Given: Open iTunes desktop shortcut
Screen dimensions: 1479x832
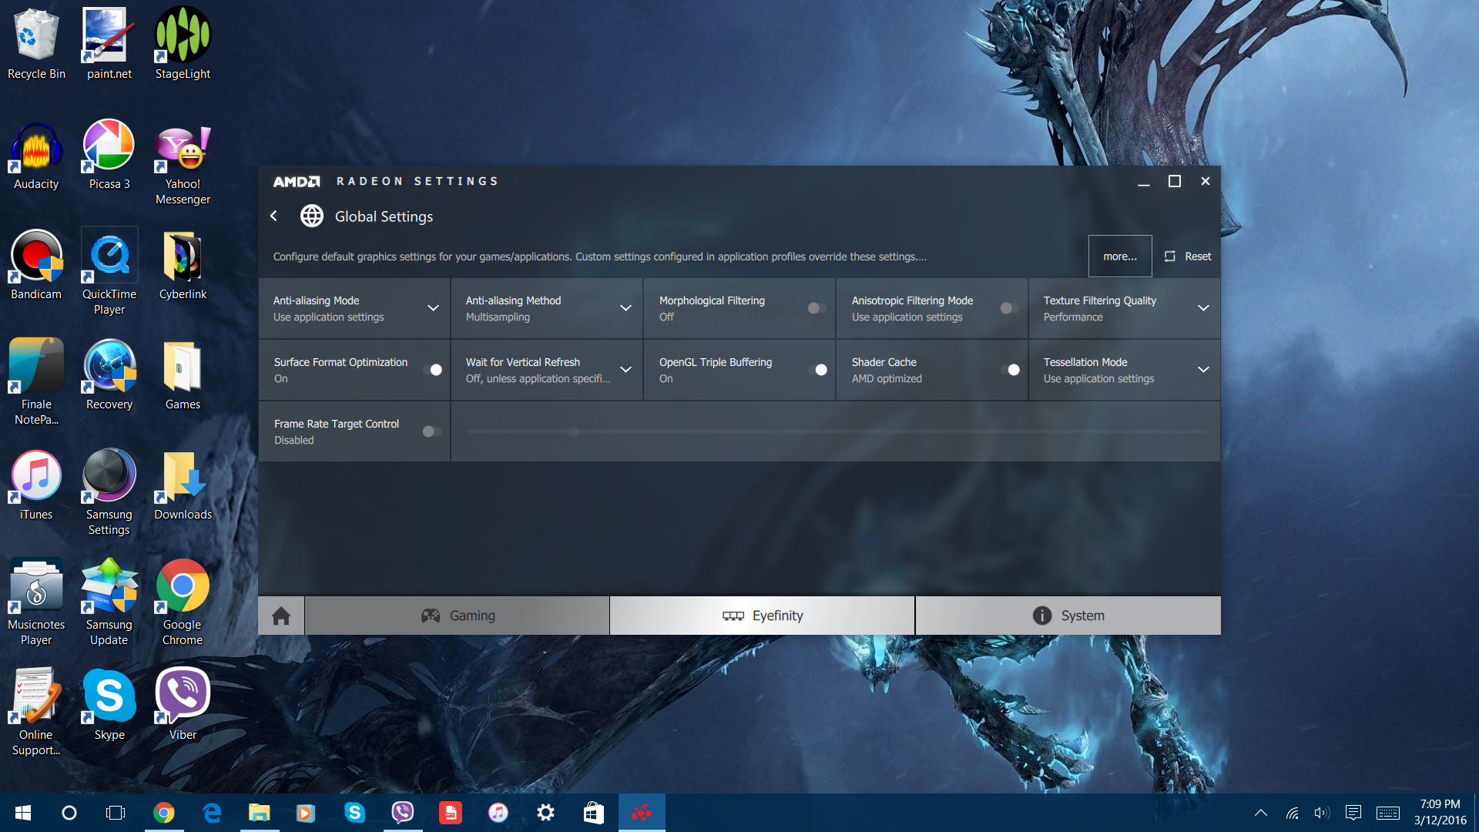Looking at the screenshot, I should click(x=36, y=486).
